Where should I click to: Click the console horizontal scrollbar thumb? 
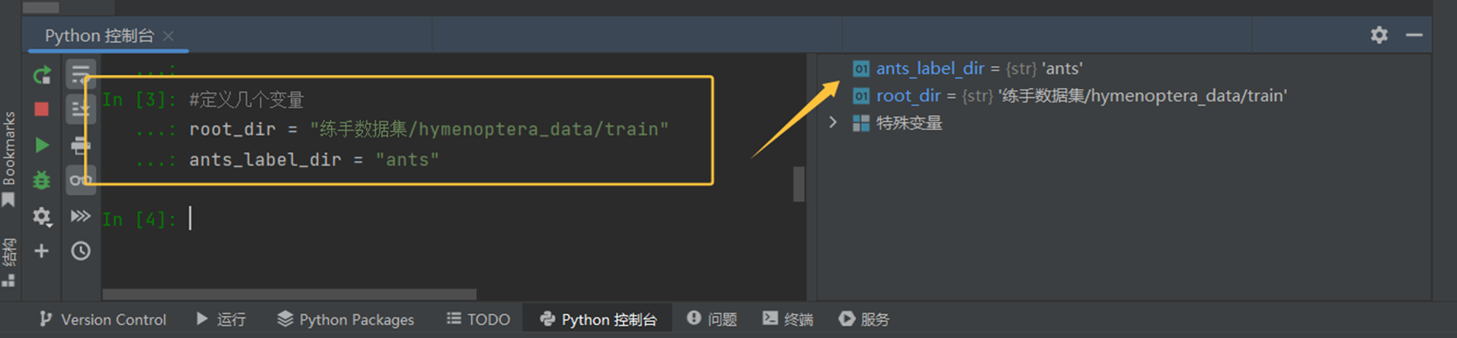pos(289,294)
